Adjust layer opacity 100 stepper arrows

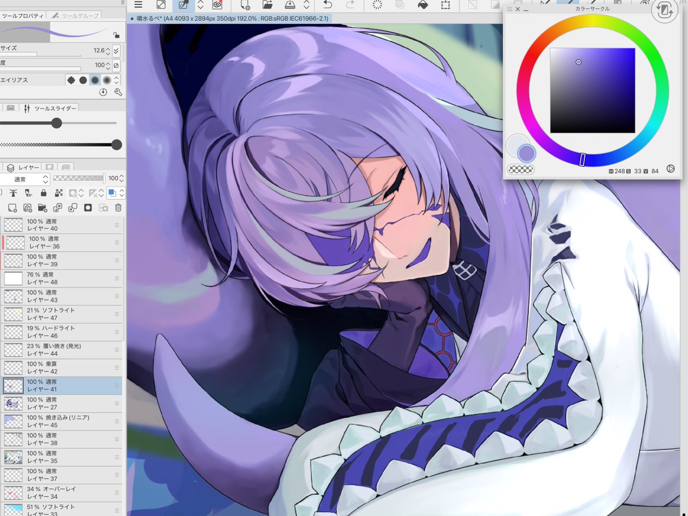(121, 179)
